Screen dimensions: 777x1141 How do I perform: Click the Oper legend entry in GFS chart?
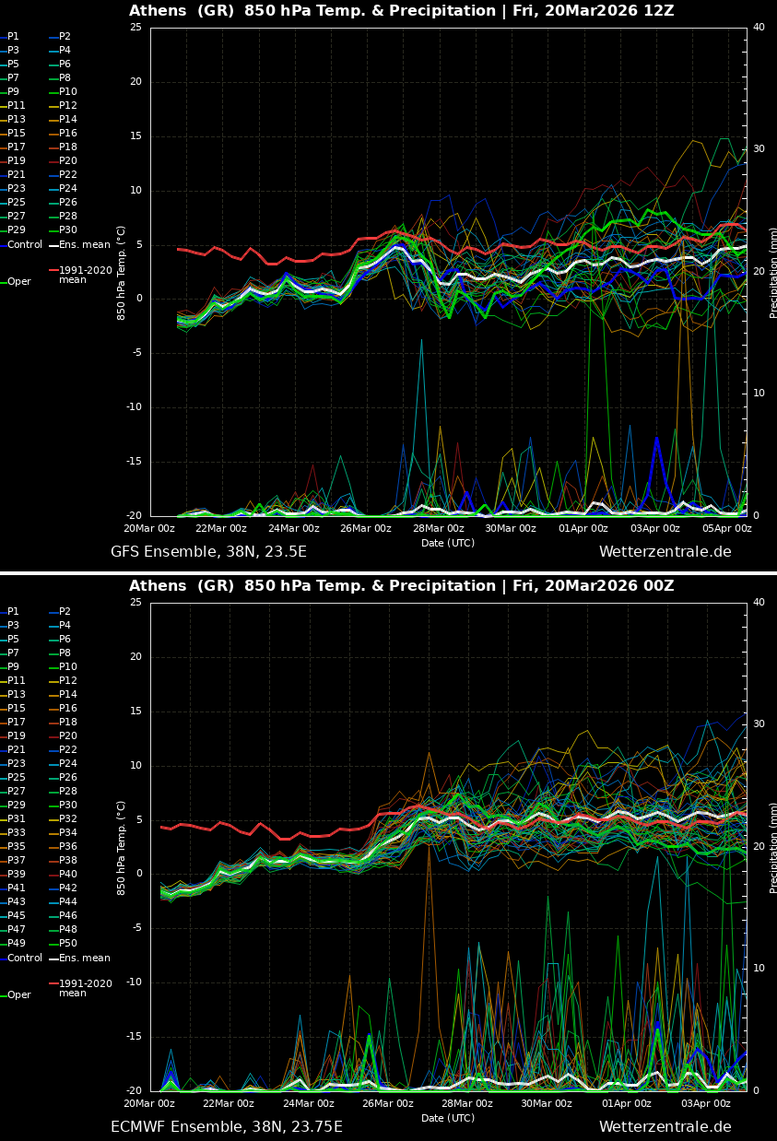[x=18, y=282]
